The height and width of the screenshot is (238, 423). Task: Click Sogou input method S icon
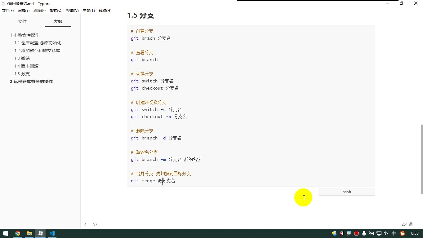click(403, 233)
